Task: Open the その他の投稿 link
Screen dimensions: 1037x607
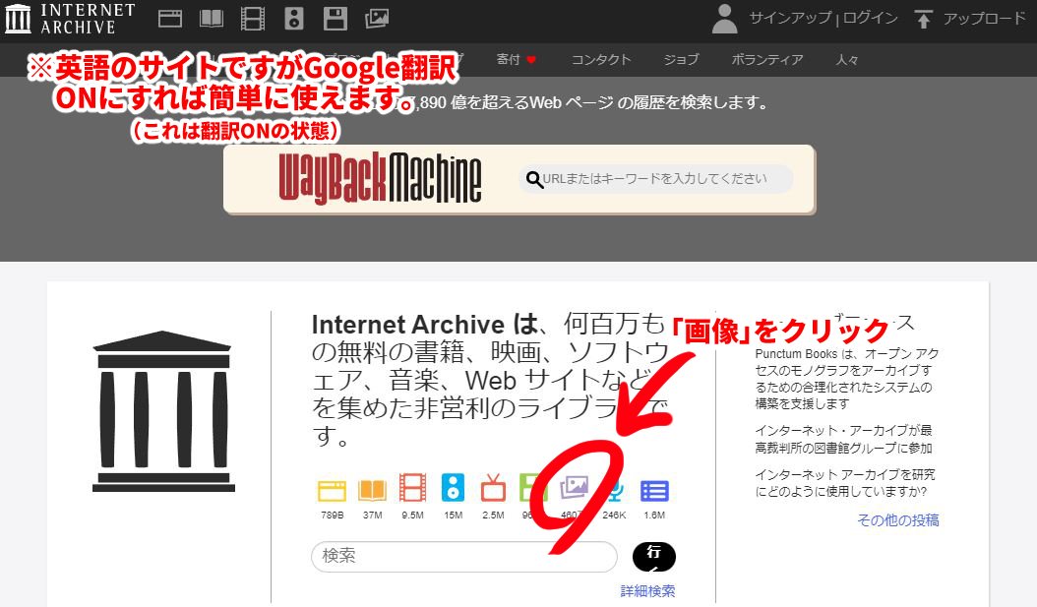Action: pos(898,520)
